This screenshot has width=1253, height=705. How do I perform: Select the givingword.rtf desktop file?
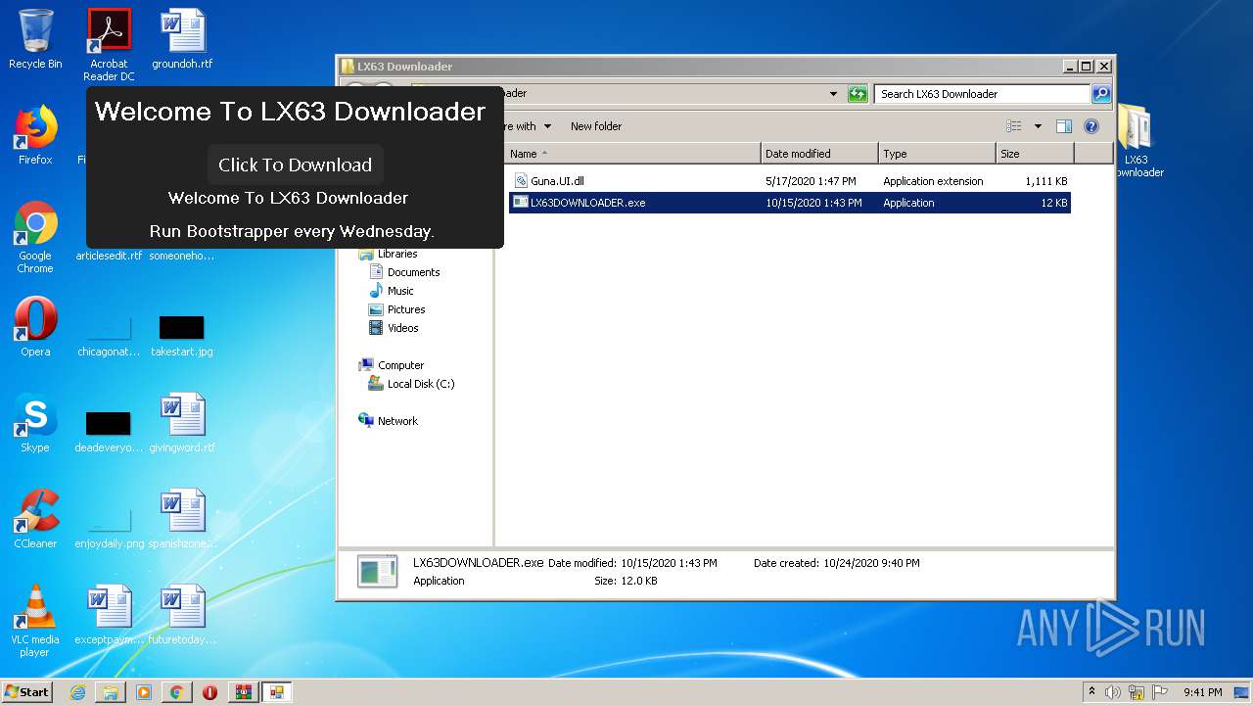182,423
